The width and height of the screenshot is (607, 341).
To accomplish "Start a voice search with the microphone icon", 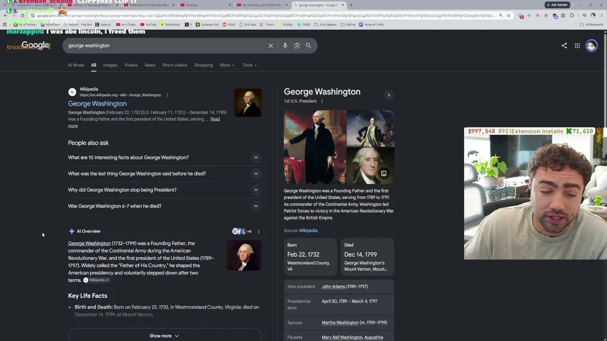I will coord(285,45).
